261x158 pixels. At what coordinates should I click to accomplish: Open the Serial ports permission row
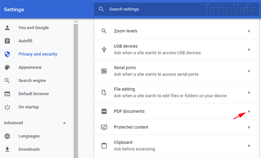(x=176, y=71)
